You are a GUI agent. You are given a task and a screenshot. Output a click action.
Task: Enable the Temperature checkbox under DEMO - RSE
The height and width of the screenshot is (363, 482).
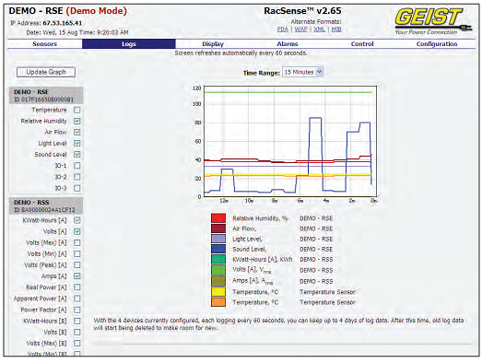[x=77, y=110]
